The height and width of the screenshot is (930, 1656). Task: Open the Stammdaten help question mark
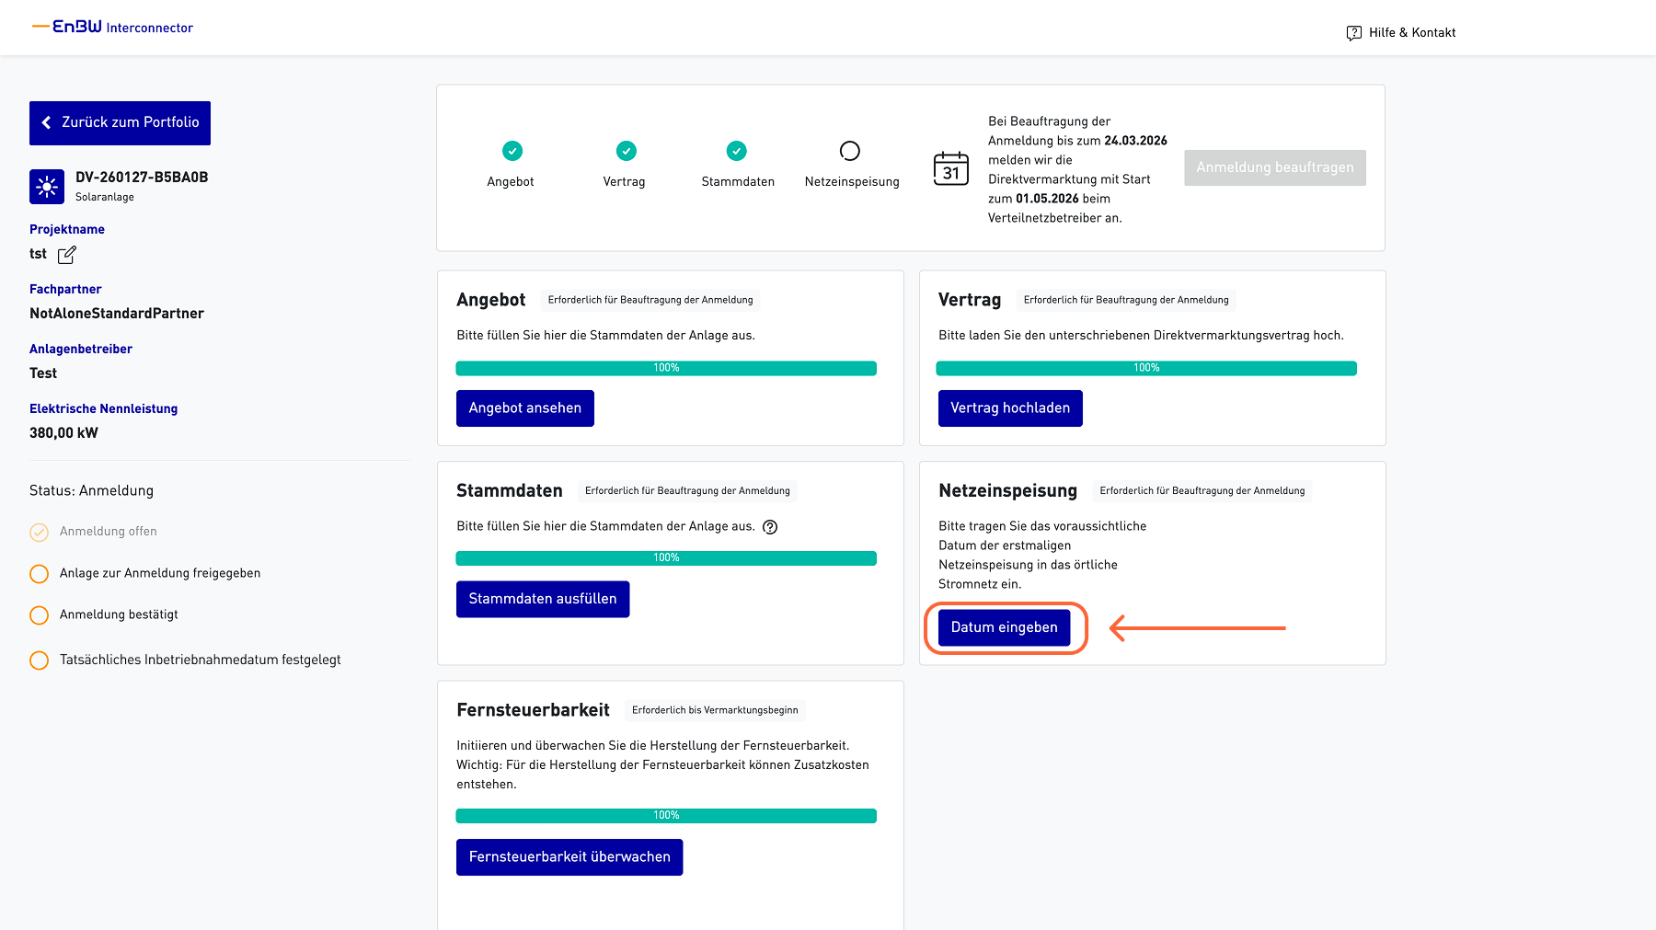coord(770,527)
